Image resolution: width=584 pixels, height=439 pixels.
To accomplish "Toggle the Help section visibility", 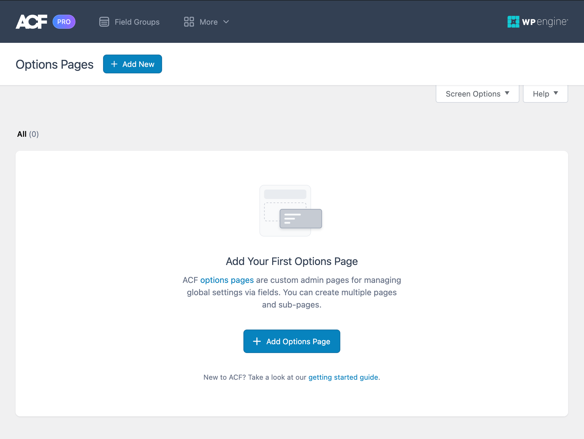I will point(545,94).
